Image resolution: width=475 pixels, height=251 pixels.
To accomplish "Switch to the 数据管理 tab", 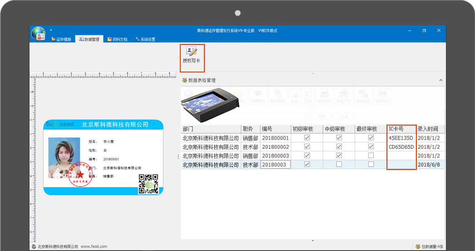I will (x=89, y=39).
